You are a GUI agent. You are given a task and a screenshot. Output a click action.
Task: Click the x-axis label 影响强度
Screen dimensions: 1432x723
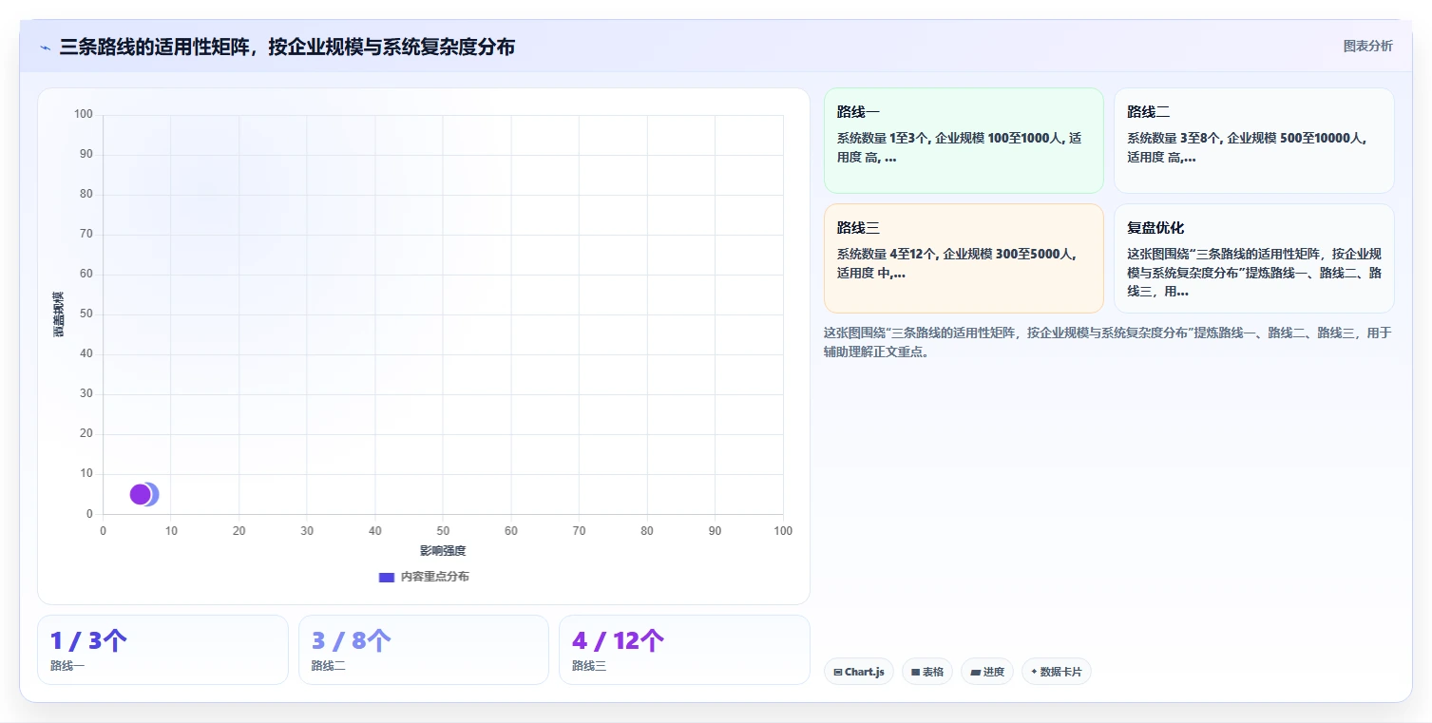pyautogui.click(x=443, y=551)
